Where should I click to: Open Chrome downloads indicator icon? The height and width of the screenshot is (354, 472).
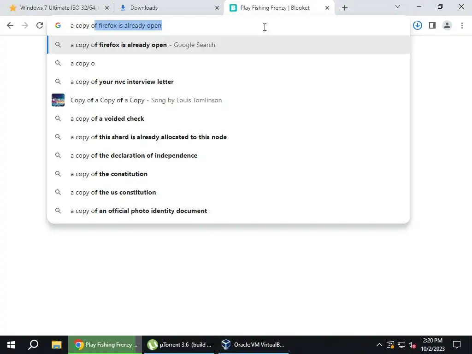coord(417,26)
